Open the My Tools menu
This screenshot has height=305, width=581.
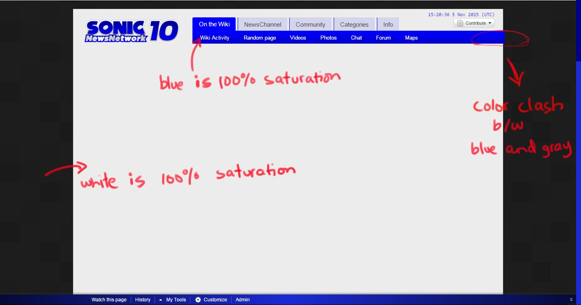point(176,300)
